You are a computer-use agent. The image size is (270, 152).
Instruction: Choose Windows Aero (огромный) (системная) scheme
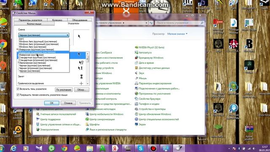[44, 44]
